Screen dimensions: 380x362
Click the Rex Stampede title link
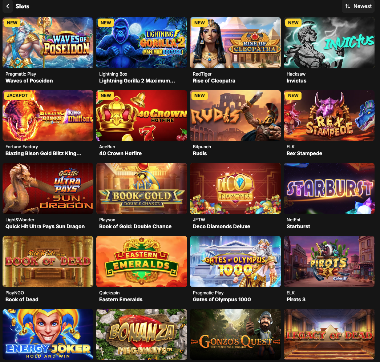click(304, 153)
